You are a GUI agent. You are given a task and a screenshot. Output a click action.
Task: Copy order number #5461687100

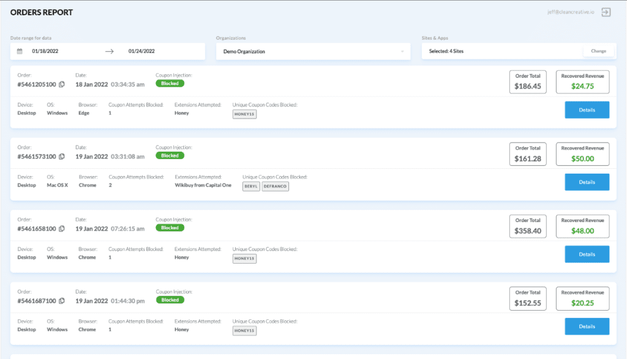click(62, 301)
